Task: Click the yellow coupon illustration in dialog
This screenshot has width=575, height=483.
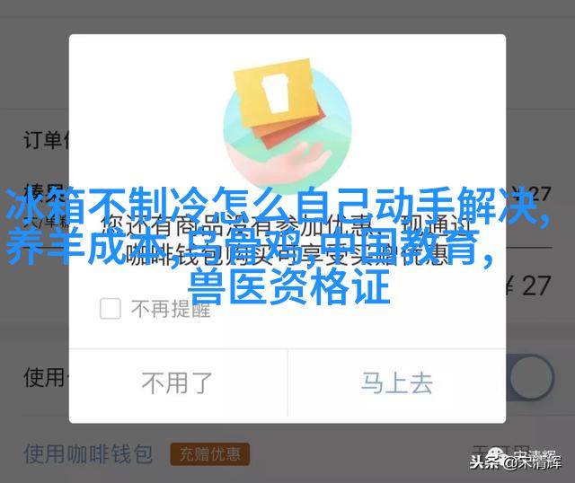Action: pos(275,95)
